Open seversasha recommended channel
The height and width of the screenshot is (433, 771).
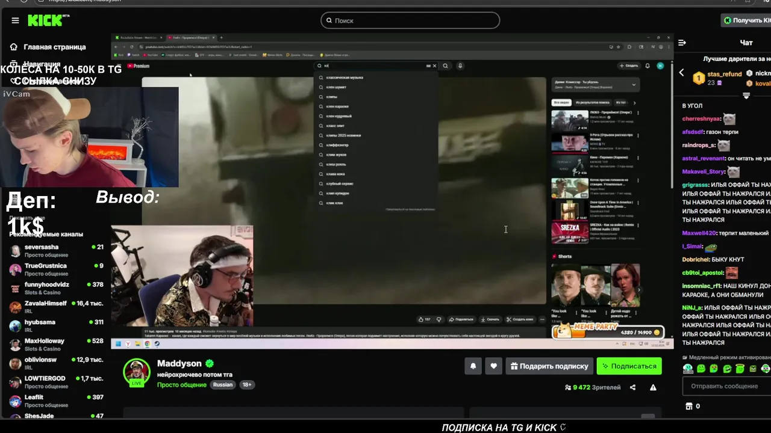click(x=55, y=251)
